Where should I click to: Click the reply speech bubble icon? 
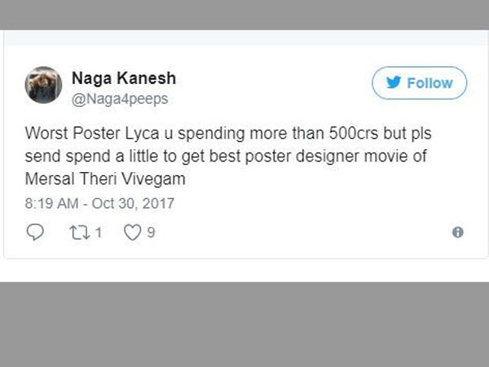(x=35, y=232)
